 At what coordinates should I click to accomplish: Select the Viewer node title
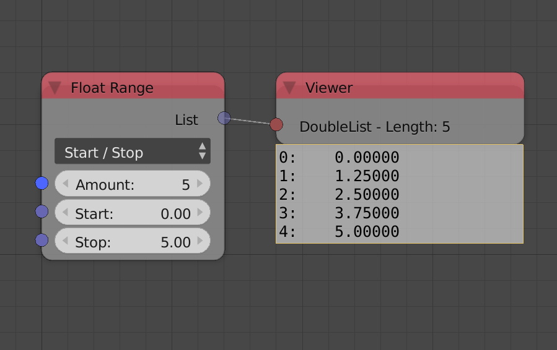click(329, 88)
